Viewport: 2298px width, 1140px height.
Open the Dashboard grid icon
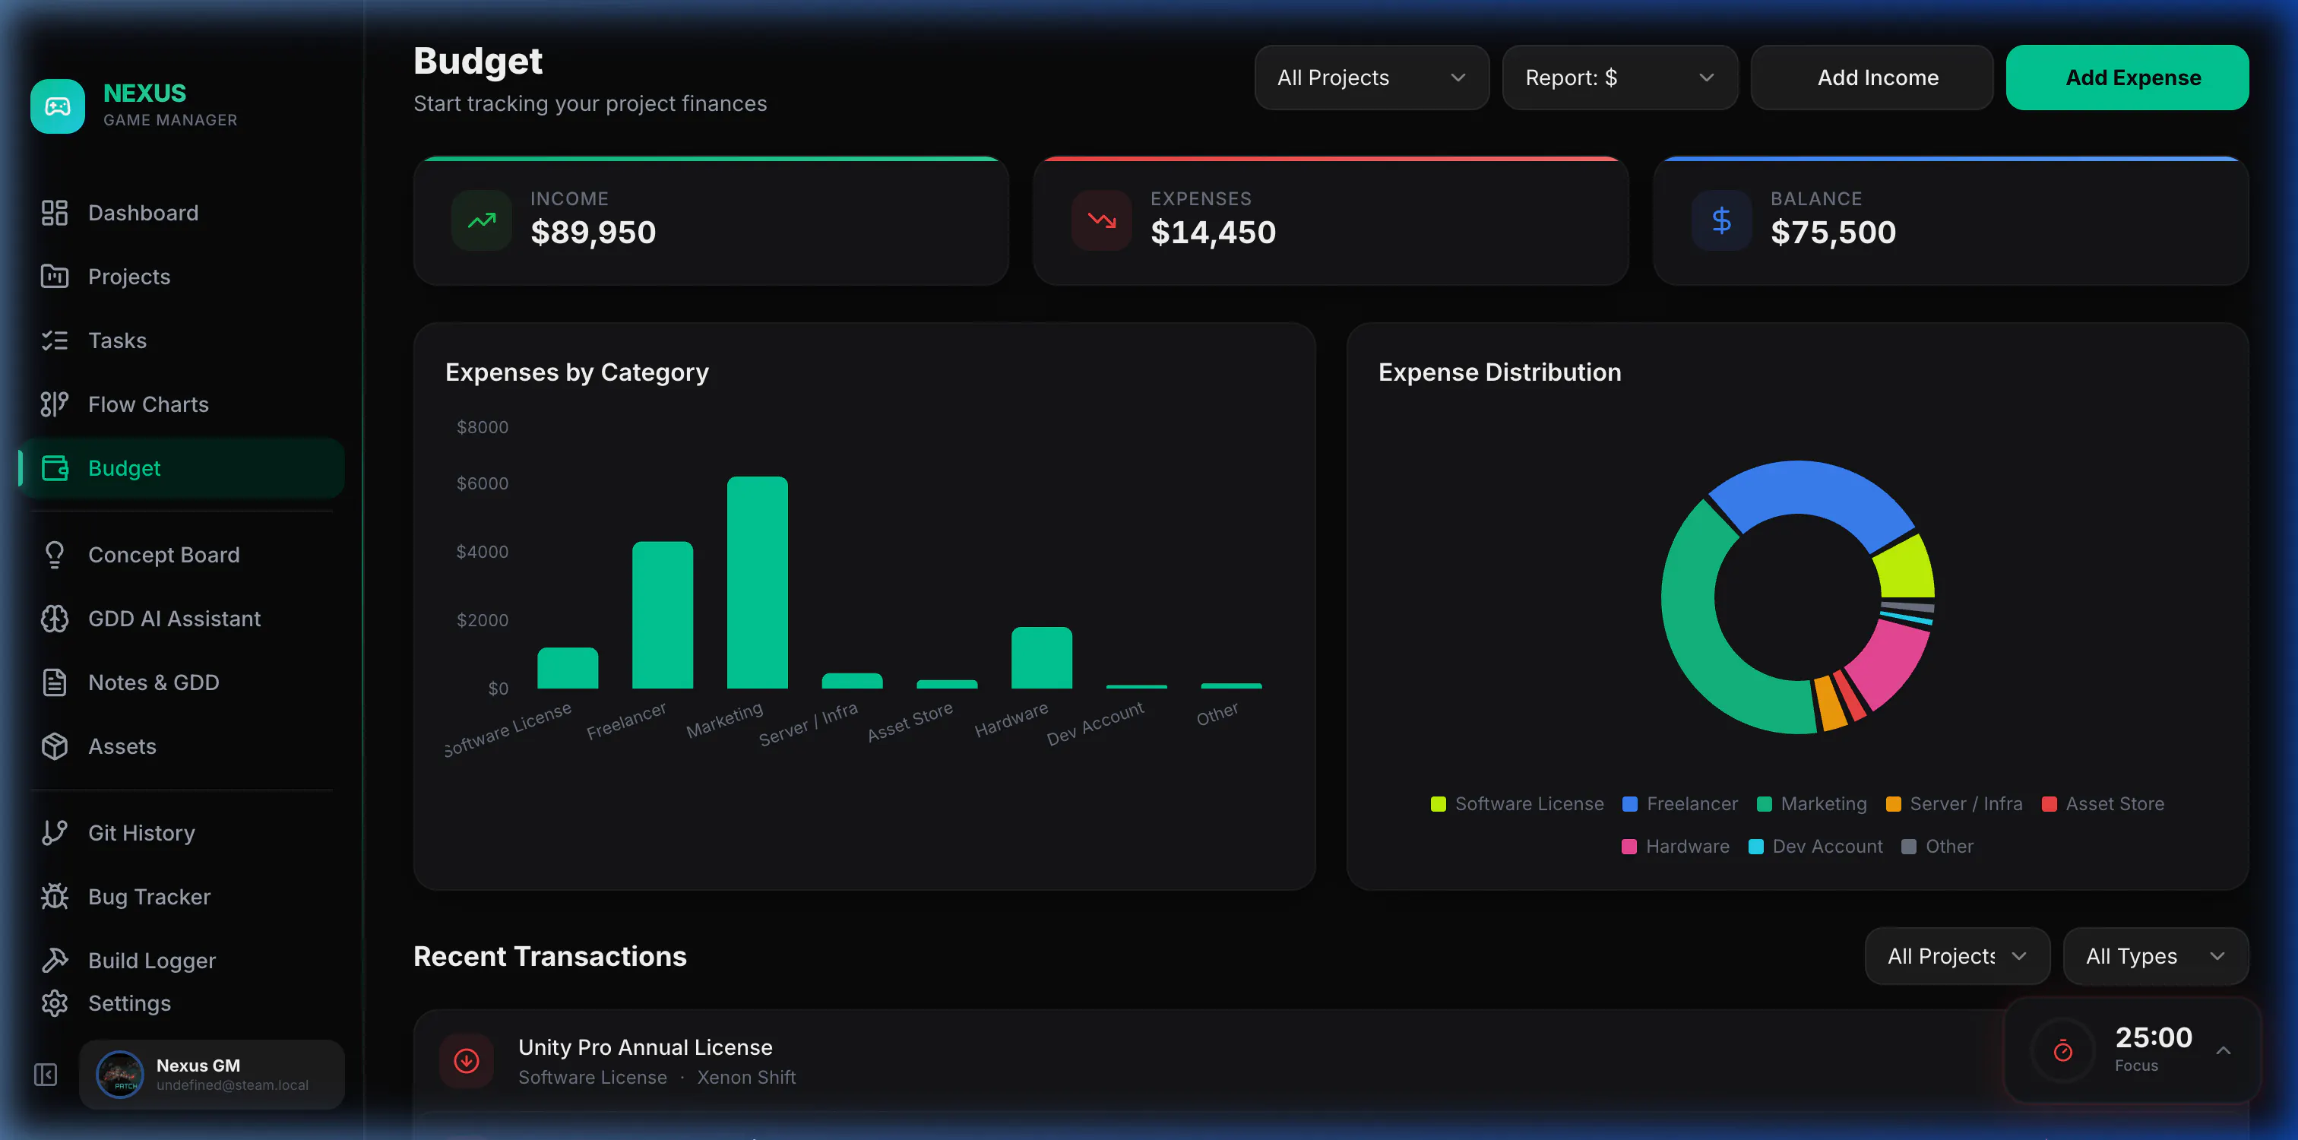click(55, 214)
